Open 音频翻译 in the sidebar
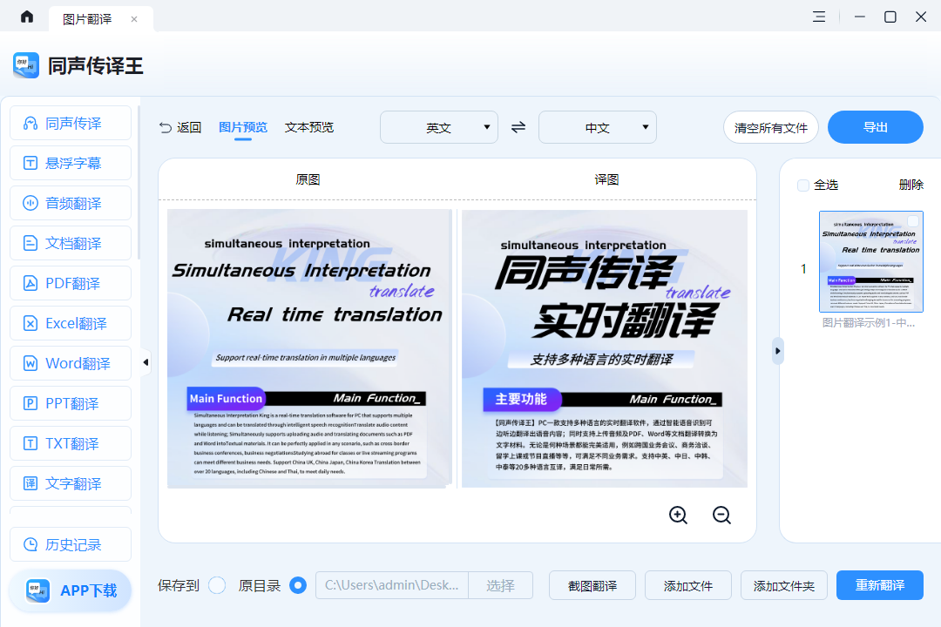The width and height of the screenshot is (941, 627). [x=71, y=204]
